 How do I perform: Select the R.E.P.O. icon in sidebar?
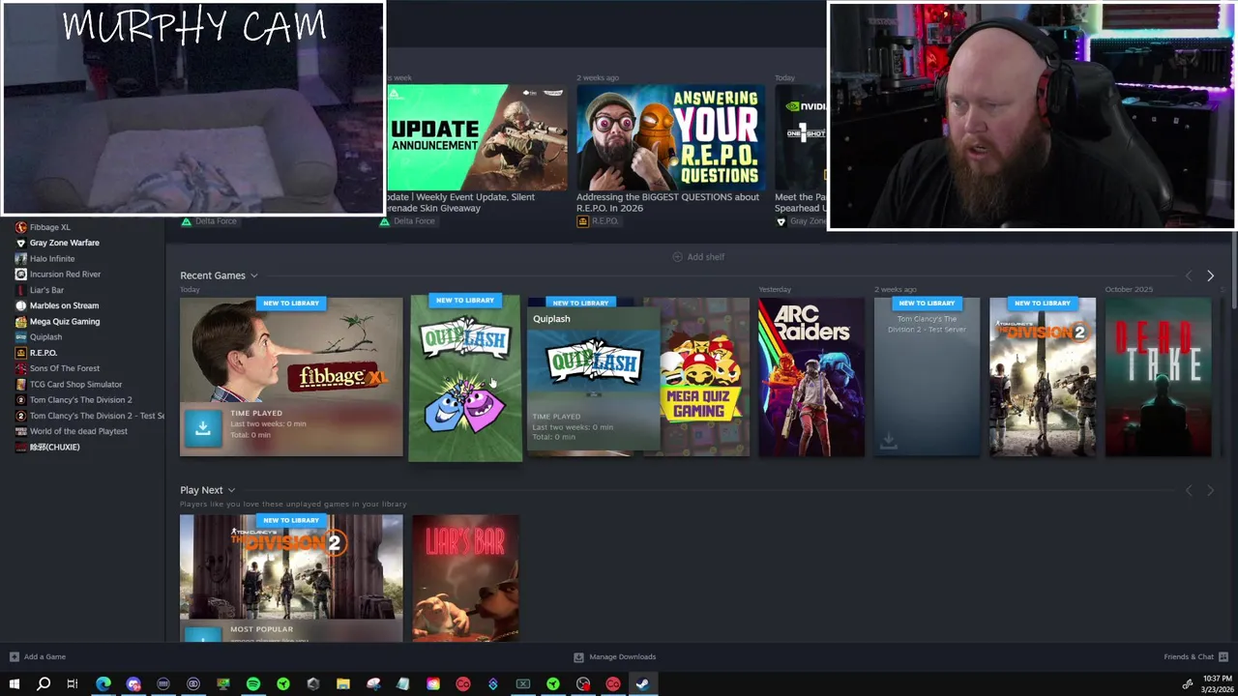(x=20, y=353)
